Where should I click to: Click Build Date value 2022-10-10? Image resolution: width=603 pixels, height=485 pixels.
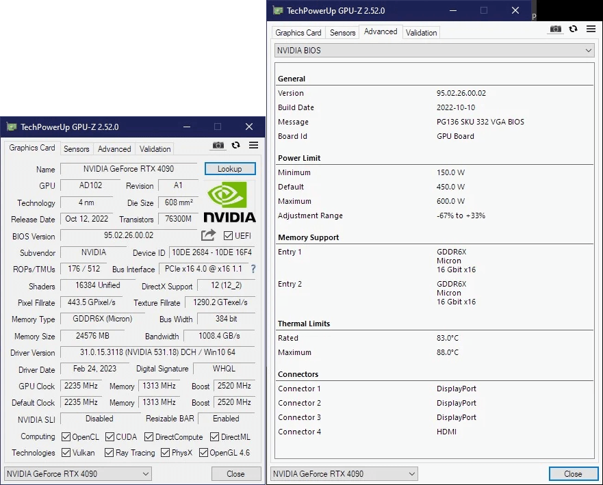456,107
